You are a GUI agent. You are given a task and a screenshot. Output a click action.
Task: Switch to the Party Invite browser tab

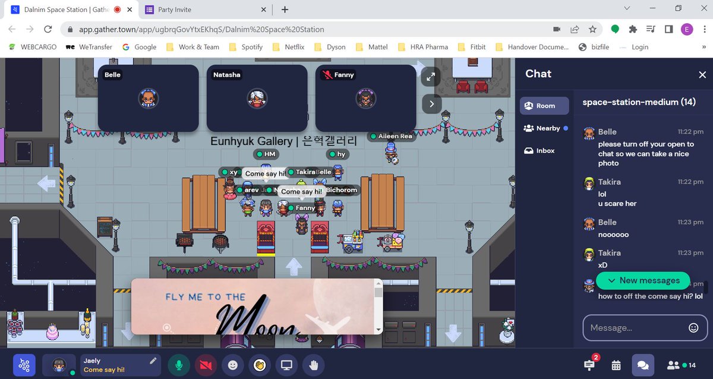(x=206, y=10)
